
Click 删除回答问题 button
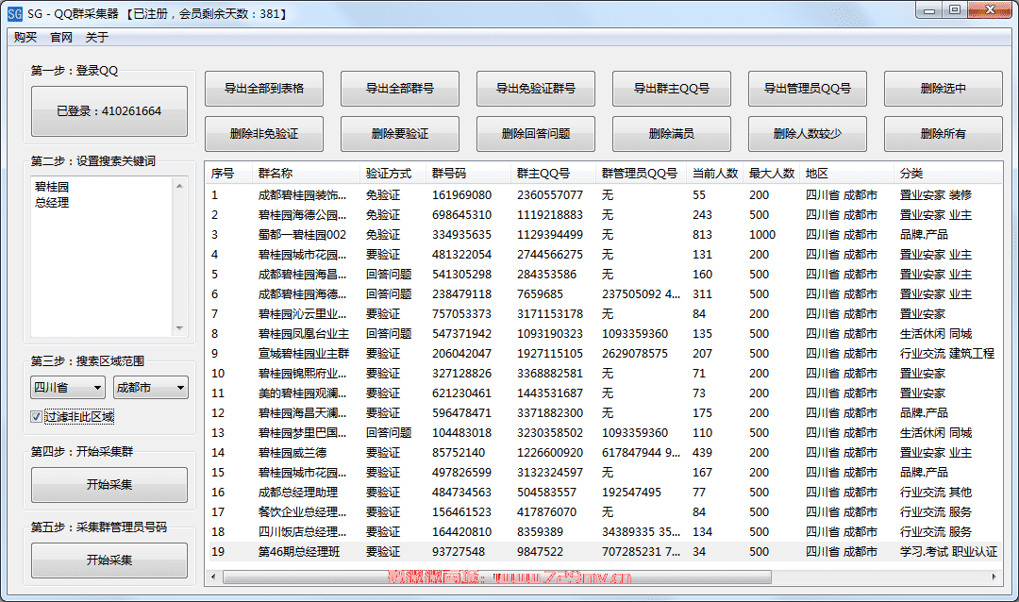click(536, 134)
